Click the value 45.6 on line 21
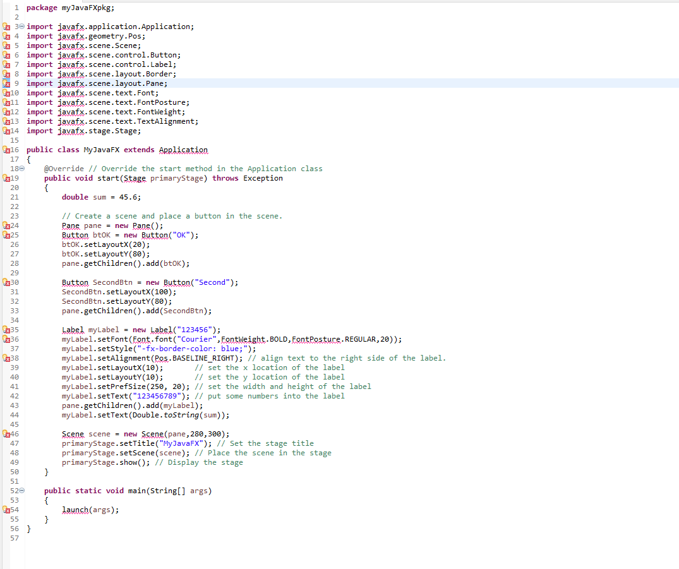This screenshot has width=679, height=569. click(128, 198)
